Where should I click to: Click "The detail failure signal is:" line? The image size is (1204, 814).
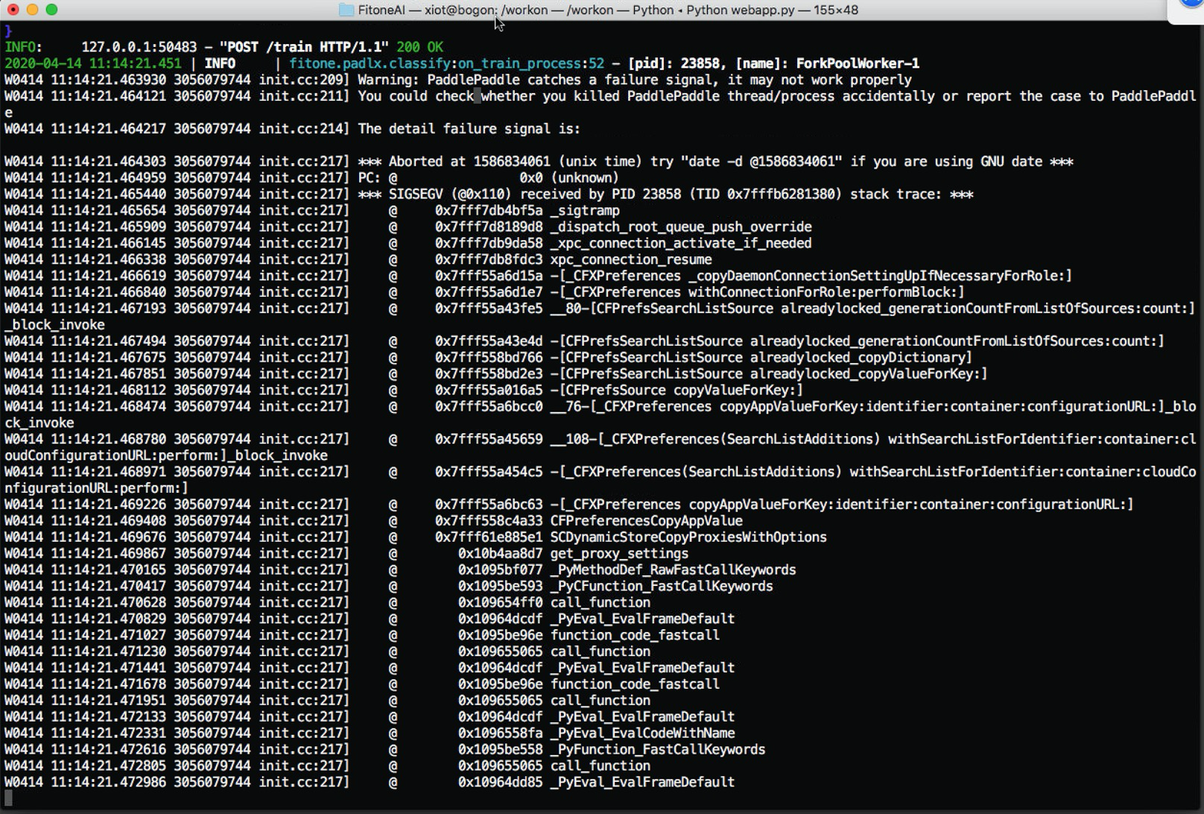pyautogui.click(x=469, y=129)
